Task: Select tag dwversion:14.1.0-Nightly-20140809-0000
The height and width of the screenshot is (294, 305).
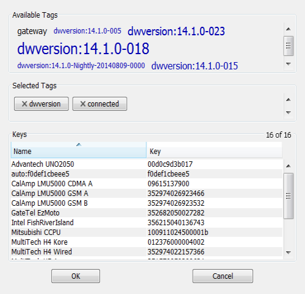Action: pyautogui.click(x=81, y=66)
